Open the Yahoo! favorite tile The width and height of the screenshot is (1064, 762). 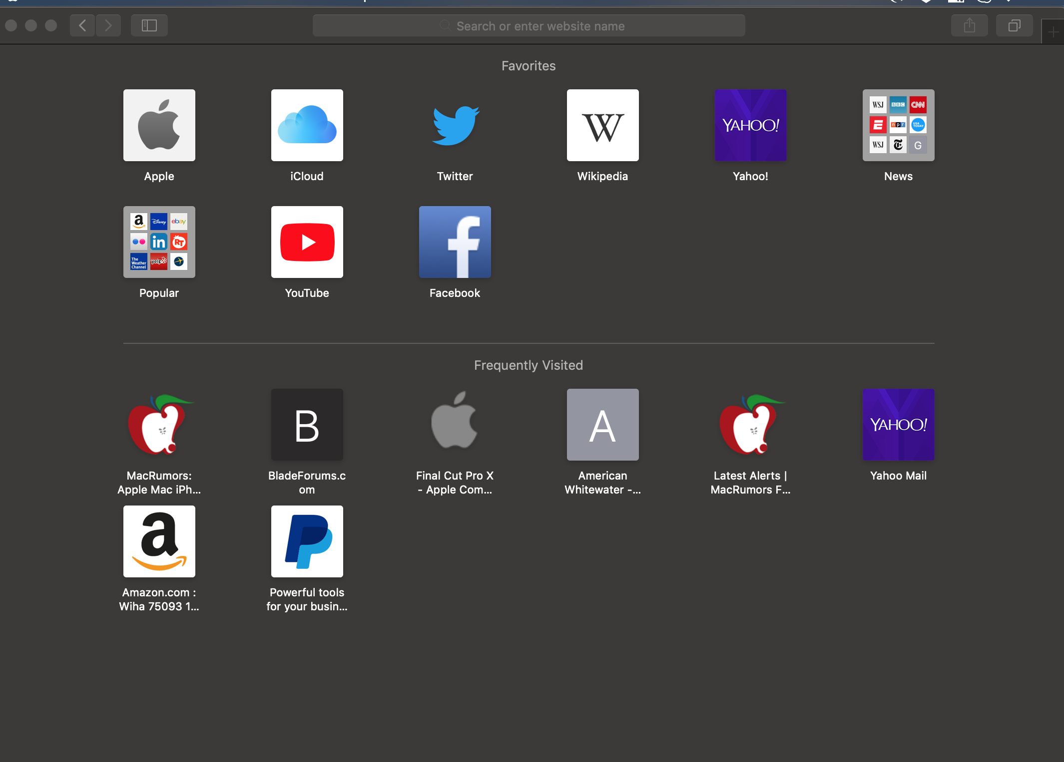[750, 125]
